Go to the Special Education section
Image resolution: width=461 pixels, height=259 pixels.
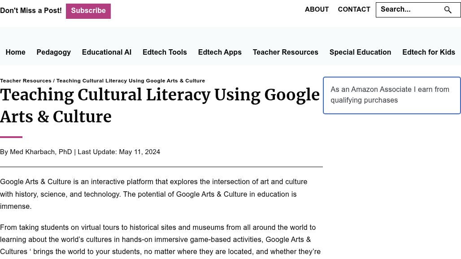(x=360, y=52)
